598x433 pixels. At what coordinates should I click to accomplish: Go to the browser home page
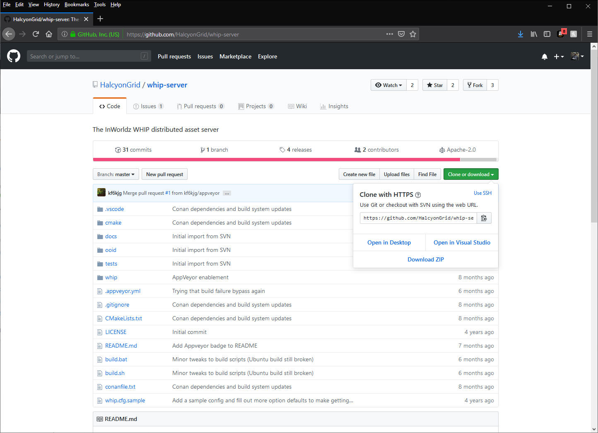49,34
